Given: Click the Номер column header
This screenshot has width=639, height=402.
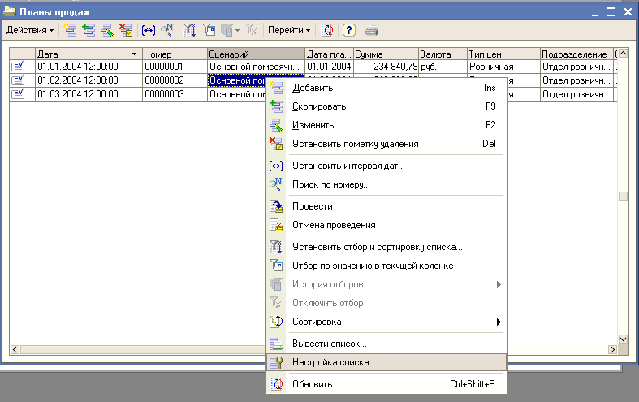Looking at the screenshot, I should pyautogui.click(x=173, y=54).
